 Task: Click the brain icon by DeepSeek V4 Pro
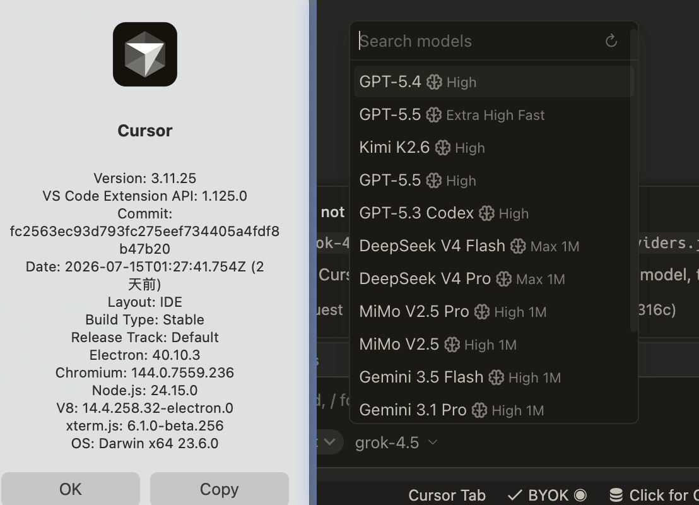click(503, 279)
